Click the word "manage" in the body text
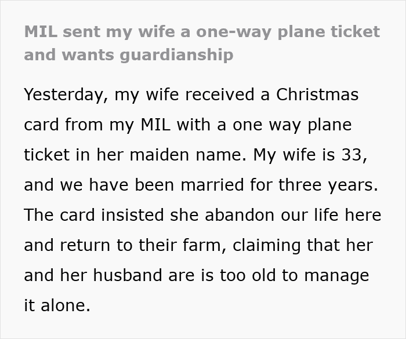406x339 pixels. [x=336, y=276]
